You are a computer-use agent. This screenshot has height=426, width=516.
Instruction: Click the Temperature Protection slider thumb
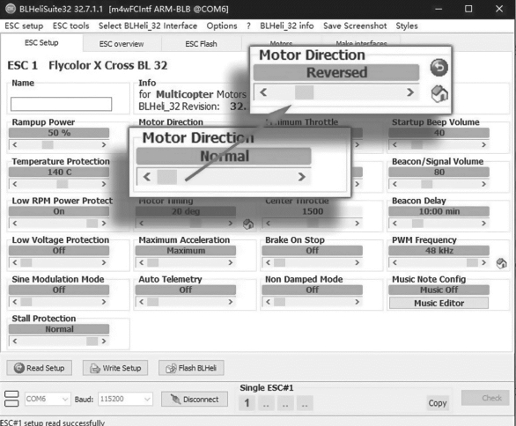point(63,184)
